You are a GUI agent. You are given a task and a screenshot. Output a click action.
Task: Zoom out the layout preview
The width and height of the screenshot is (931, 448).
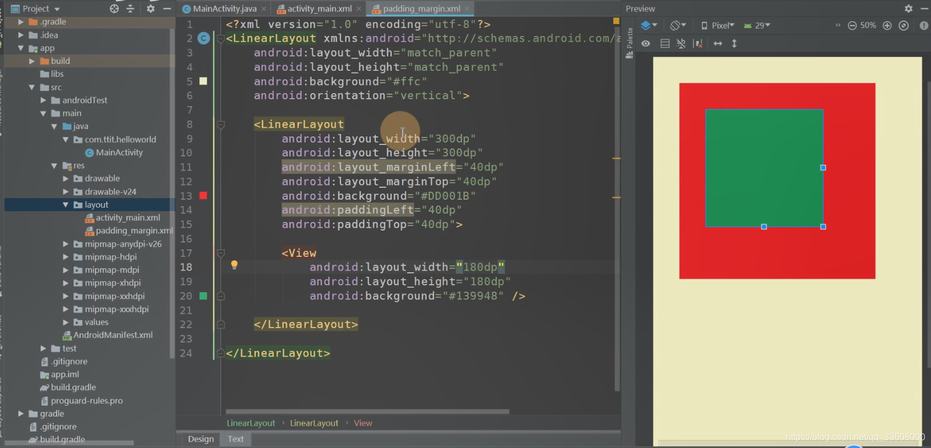(x=852, y=25)
